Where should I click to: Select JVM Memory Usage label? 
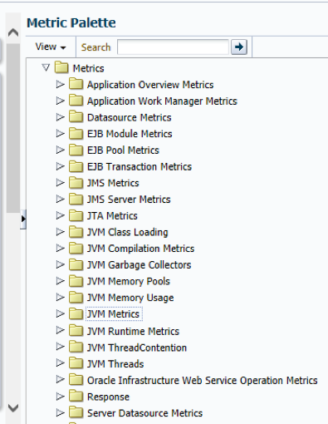pyautogui.click(x=130, y=298)
